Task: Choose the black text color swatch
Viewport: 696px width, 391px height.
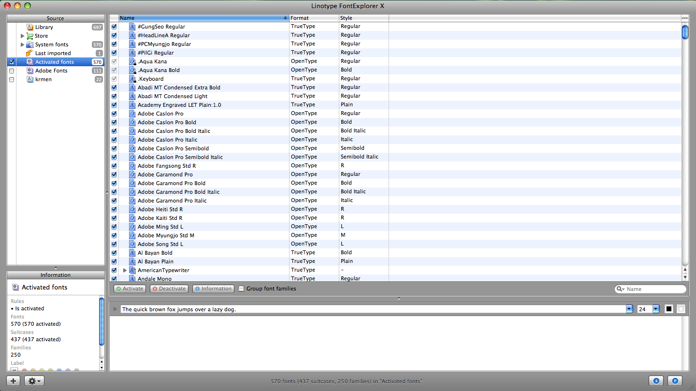Action: click(669, 309)
